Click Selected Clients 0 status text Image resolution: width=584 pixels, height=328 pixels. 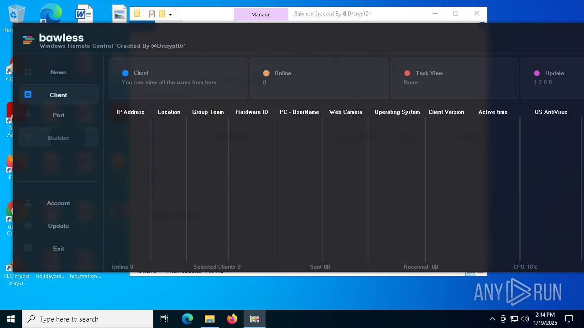click(217, 267)
